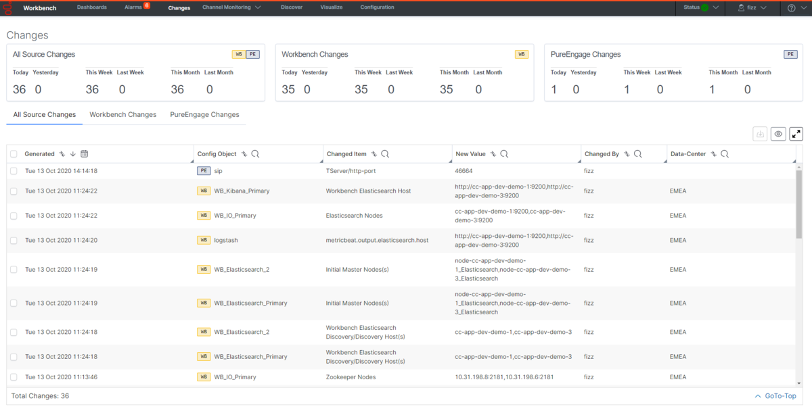This screenshot has width=812, height=411.
Task: Tick the checkbox for the logstash row
Action: tap(14, 240)
